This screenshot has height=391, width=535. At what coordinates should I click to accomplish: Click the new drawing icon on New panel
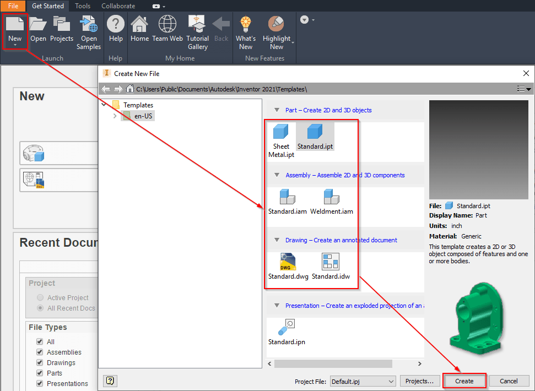click(x=34, y=180)
